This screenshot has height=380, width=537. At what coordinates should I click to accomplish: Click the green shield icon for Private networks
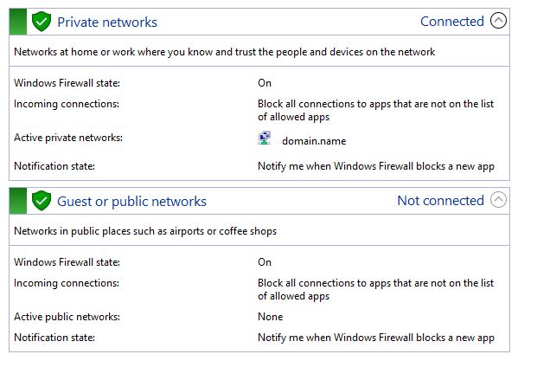pyautogui.click(x=42, y=22)
